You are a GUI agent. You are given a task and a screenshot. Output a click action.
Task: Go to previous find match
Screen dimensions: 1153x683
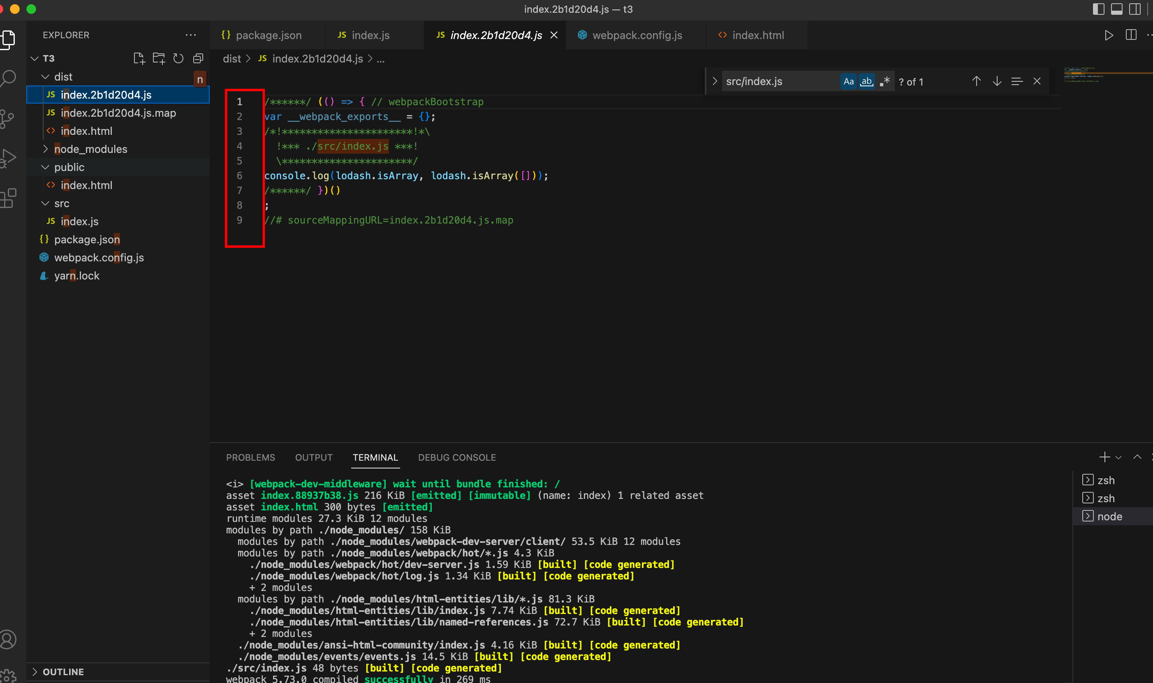point(976,81)
